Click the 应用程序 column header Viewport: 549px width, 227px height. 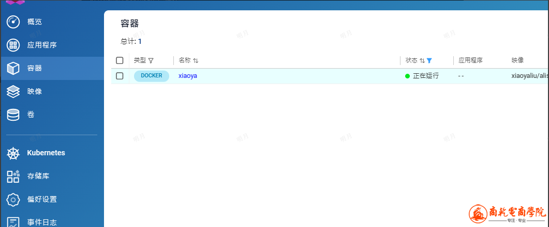(470, 60)
